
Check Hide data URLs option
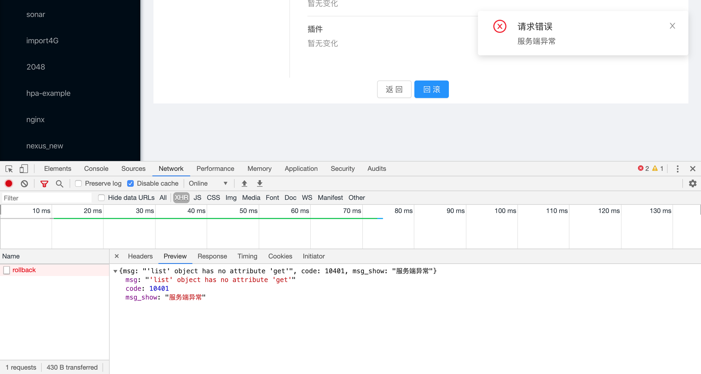pyautogui.click(x=101, y=198)
